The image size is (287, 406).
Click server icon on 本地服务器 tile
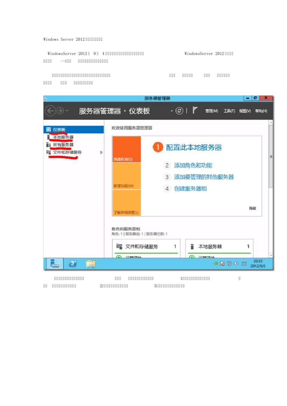[192, 246]
